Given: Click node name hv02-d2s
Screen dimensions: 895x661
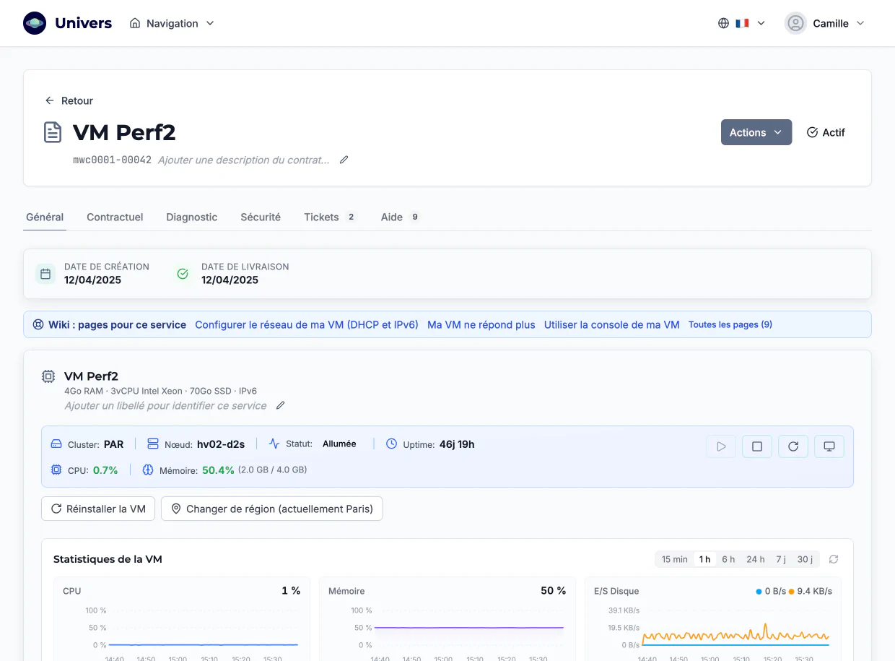Looking at the screenshot, I should (x=221, y=444).
